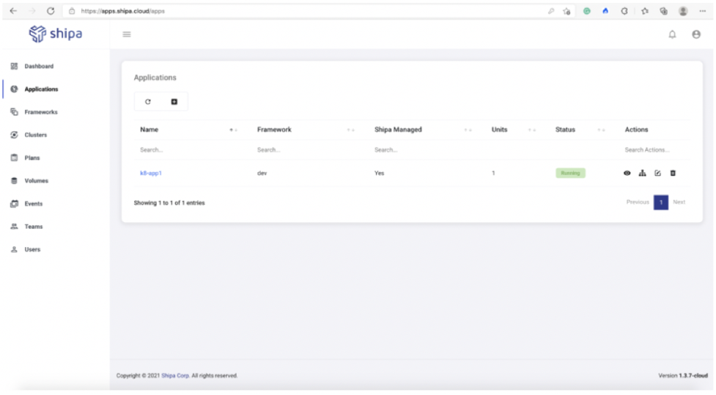Delete k8-app1 using the trash icon
The width and height of the screenshot is (716, 395).
(673, 173)
